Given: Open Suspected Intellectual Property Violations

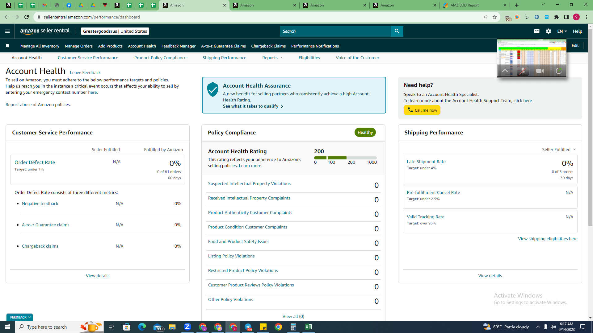Looking at the screenshot, I should [249, 183].
